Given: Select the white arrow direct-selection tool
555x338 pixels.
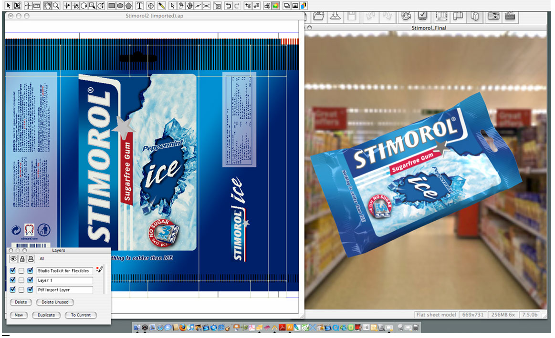Looking at the screenshot, I should pyautogui.click(x=172, y=6).
